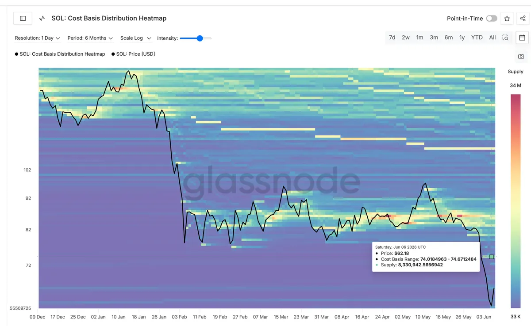
Task: Activate the zoom selection icon
Action: click(x=505, y=38)
